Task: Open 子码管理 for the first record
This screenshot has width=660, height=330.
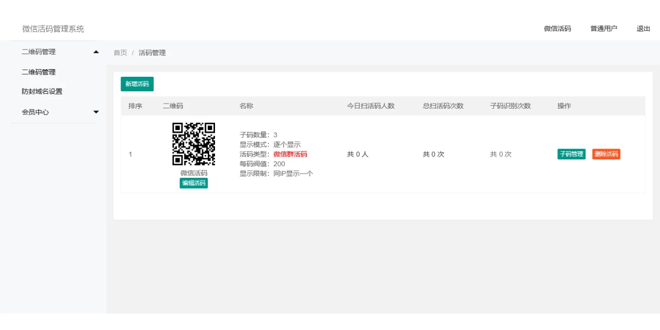Action: pyautogui.click(x=571, y=154)
